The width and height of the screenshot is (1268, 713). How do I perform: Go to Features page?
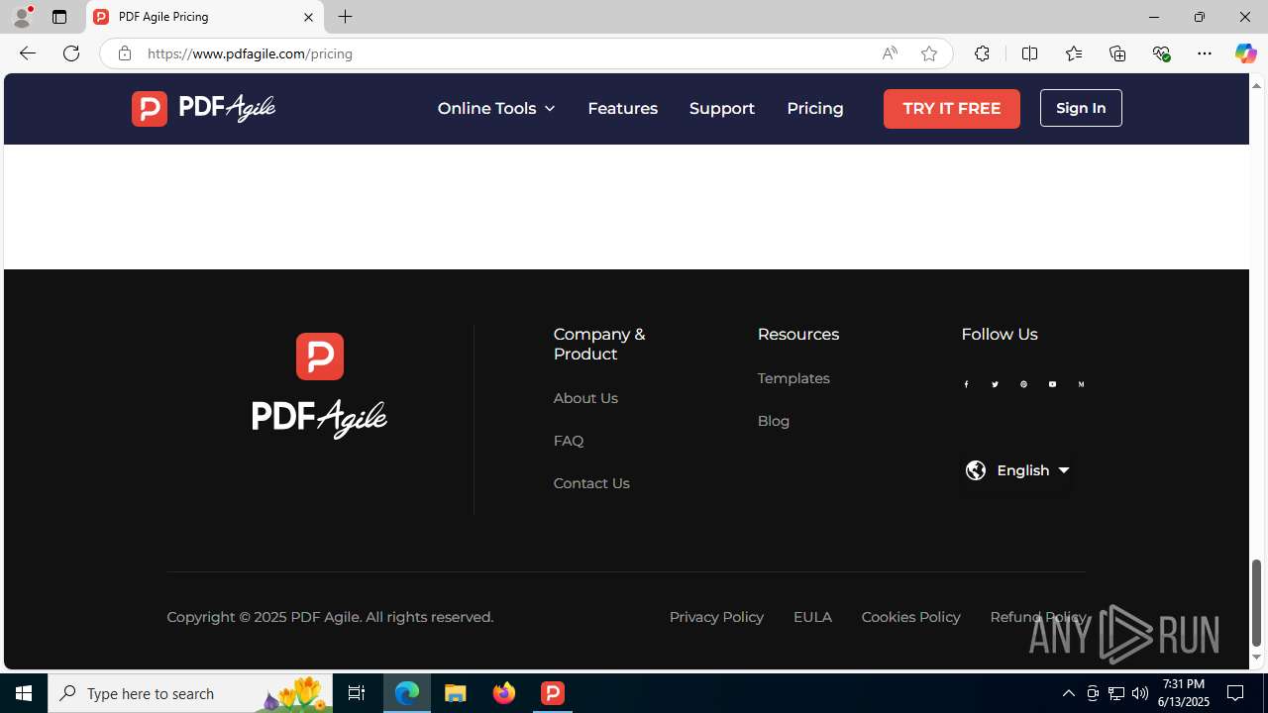click(622, 108)
